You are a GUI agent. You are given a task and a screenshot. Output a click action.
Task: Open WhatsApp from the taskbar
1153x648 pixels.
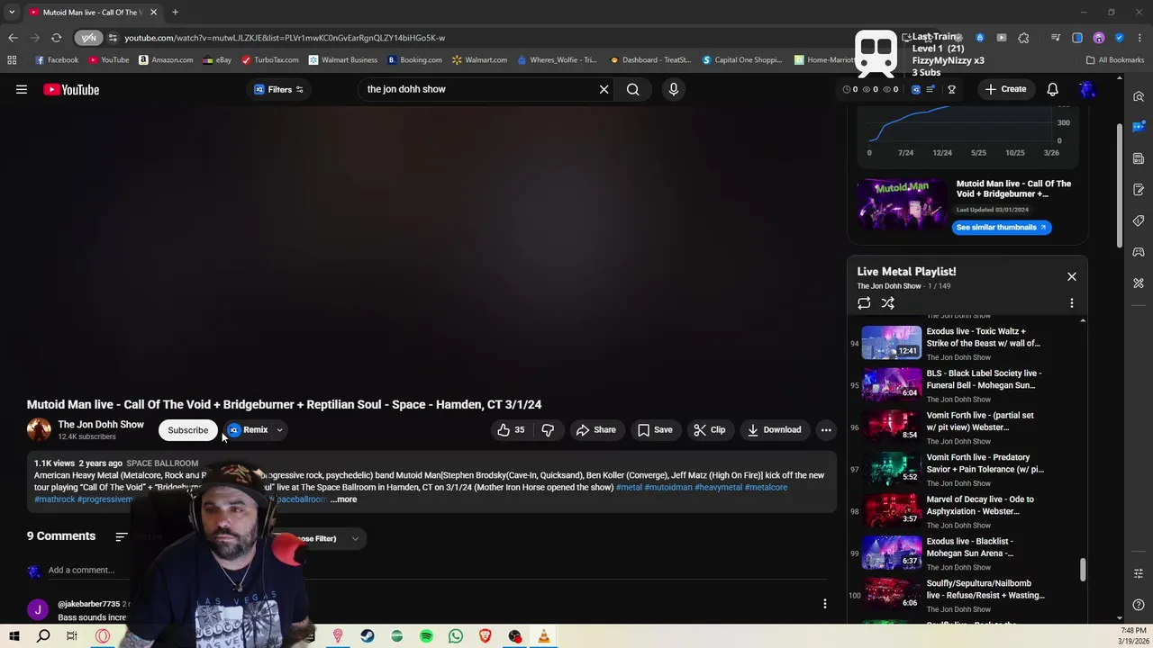click(456, 636)
